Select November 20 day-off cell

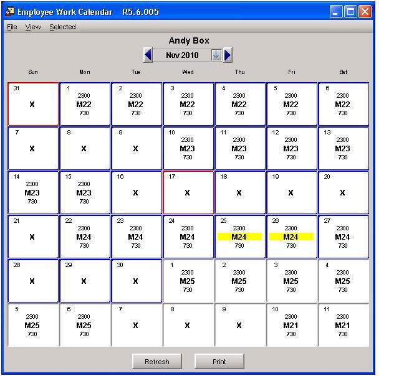click(x=344, y=192)
